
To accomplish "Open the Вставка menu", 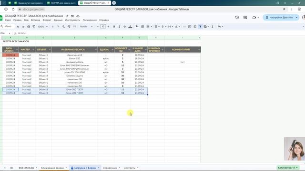I will pyautogui.click(x=35, y=20).
